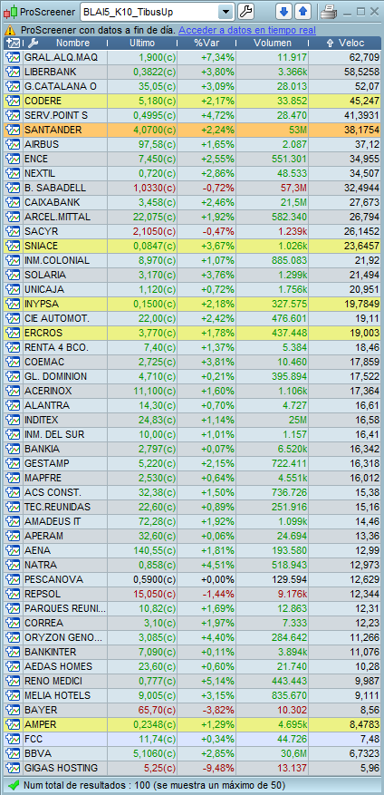This screenshot has width=384, height=795.
Task: Open chart icon for BANKINTER
Action: (12, 652)
